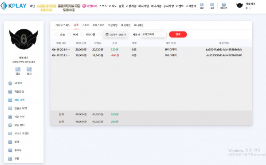Open the 제조사 provider dropdown
266x165 pixels.
click(x=154, y=35)
